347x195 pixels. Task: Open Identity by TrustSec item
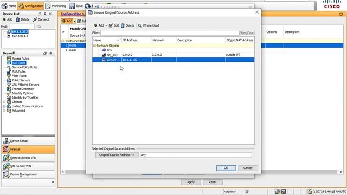tap(25, 97)
